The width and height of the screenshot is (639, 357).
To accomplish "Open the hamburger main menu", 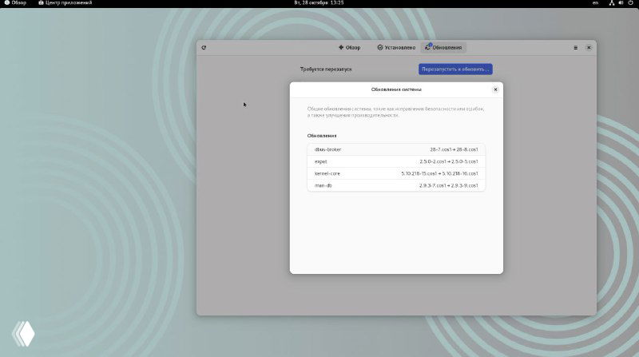I will point(575,47).
